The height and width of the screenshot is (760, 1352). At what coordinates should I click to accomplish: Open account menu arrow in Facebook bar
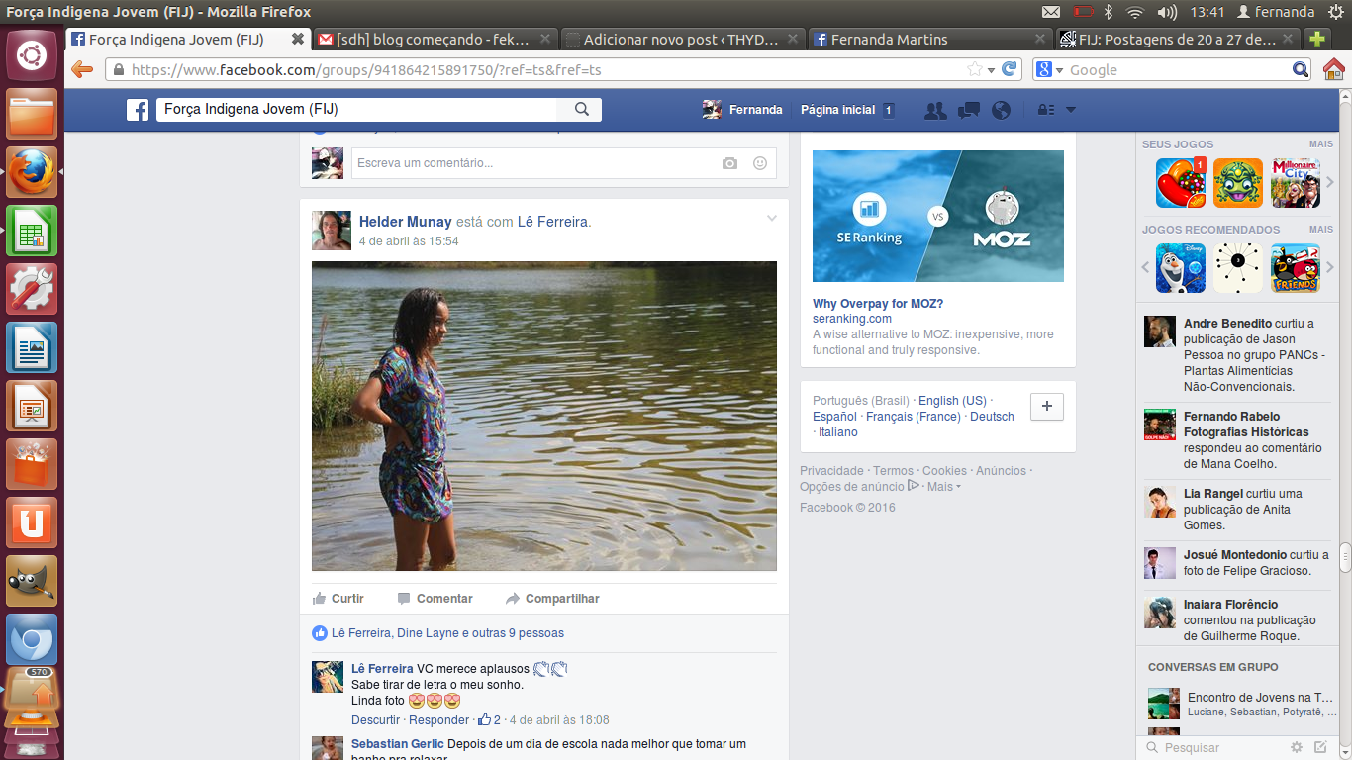tap(1070, 110)
